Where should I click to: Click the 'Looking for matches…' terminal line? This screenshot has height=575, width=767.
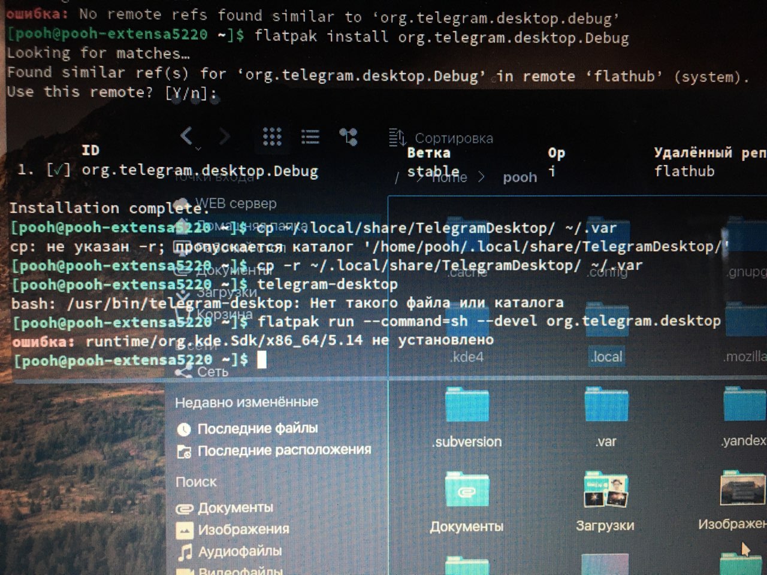click(98, 53)
